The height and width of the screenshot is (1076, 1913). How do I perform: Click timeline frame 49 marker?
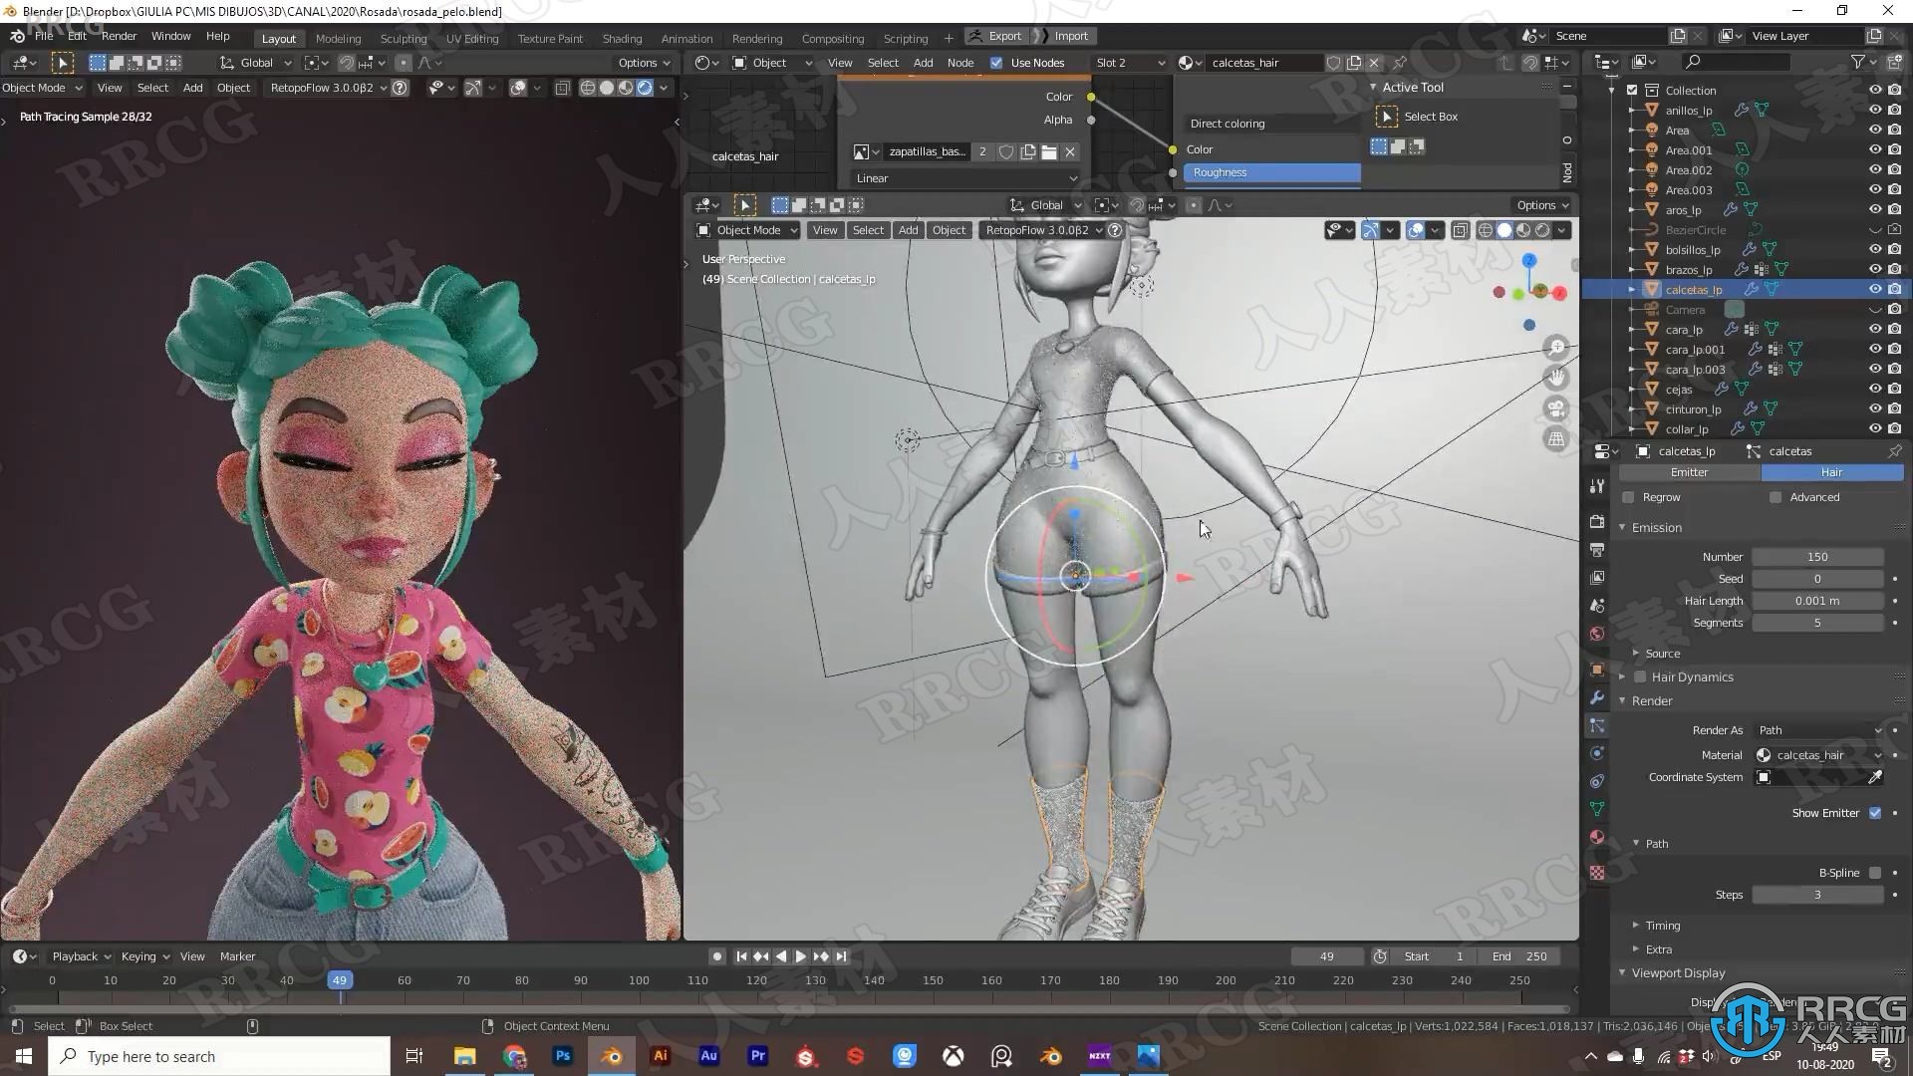coord(339,980)
